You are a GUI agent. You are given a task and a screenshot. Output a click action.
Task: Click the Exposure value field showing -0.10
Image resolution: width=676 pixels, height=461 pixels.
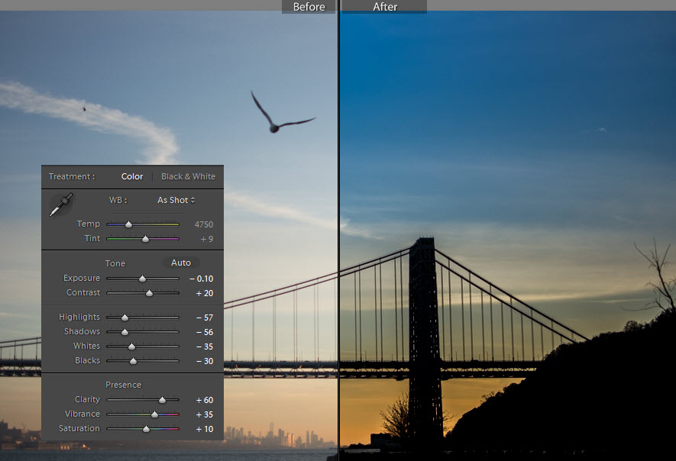[x=202, y=279]
